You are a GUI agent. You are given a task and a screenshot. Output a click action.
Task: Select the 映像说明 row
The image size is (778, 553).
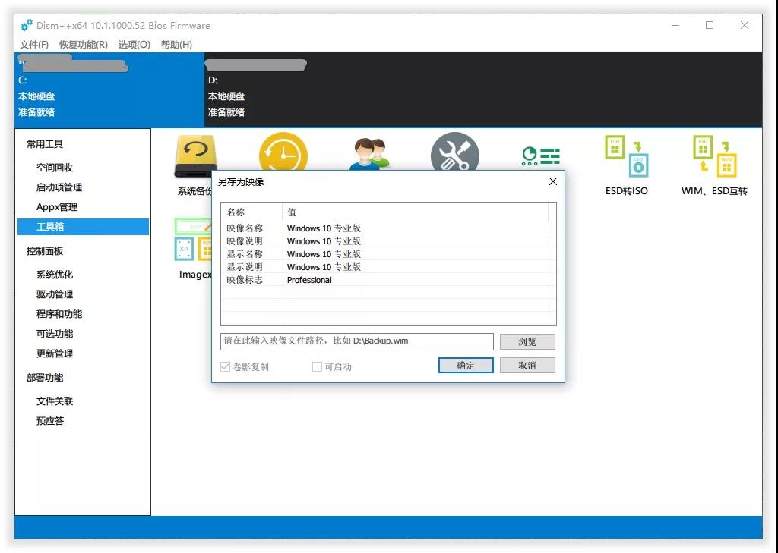click(387, 240)
